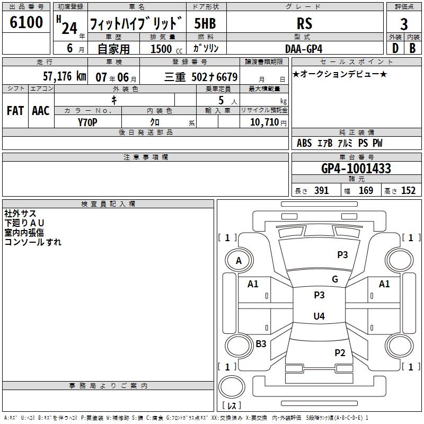Click the grade value RS
This screenshot has width=424, height=424.
(304, 23)
